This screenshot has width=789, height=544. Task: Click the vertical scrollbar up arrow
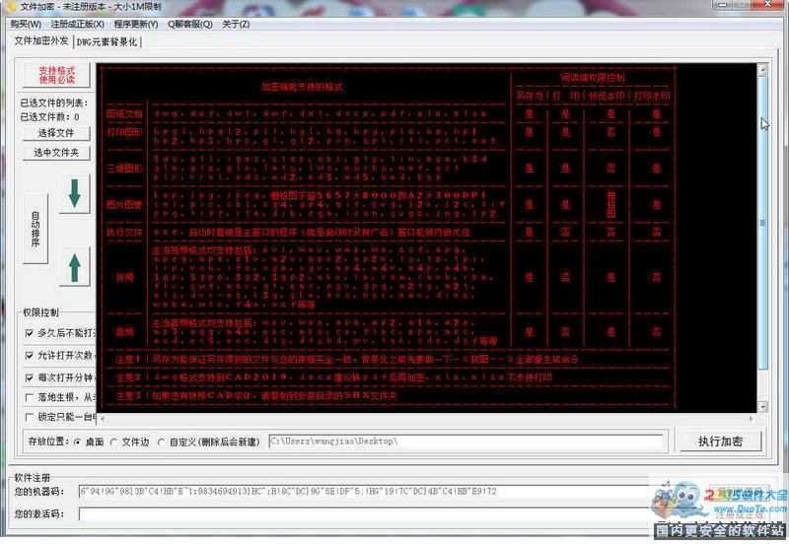[x=762, y=69]
